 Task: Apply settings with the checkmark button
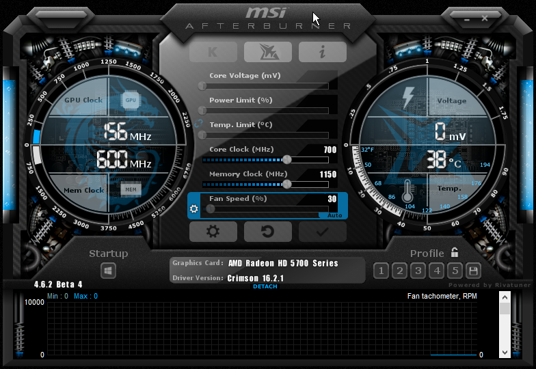(323, 232)
